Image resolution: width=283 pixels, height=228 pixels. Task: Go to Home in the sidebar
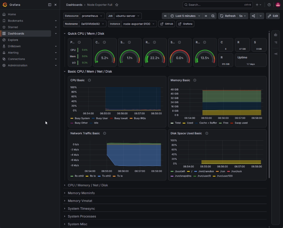[x=12, y=14]
